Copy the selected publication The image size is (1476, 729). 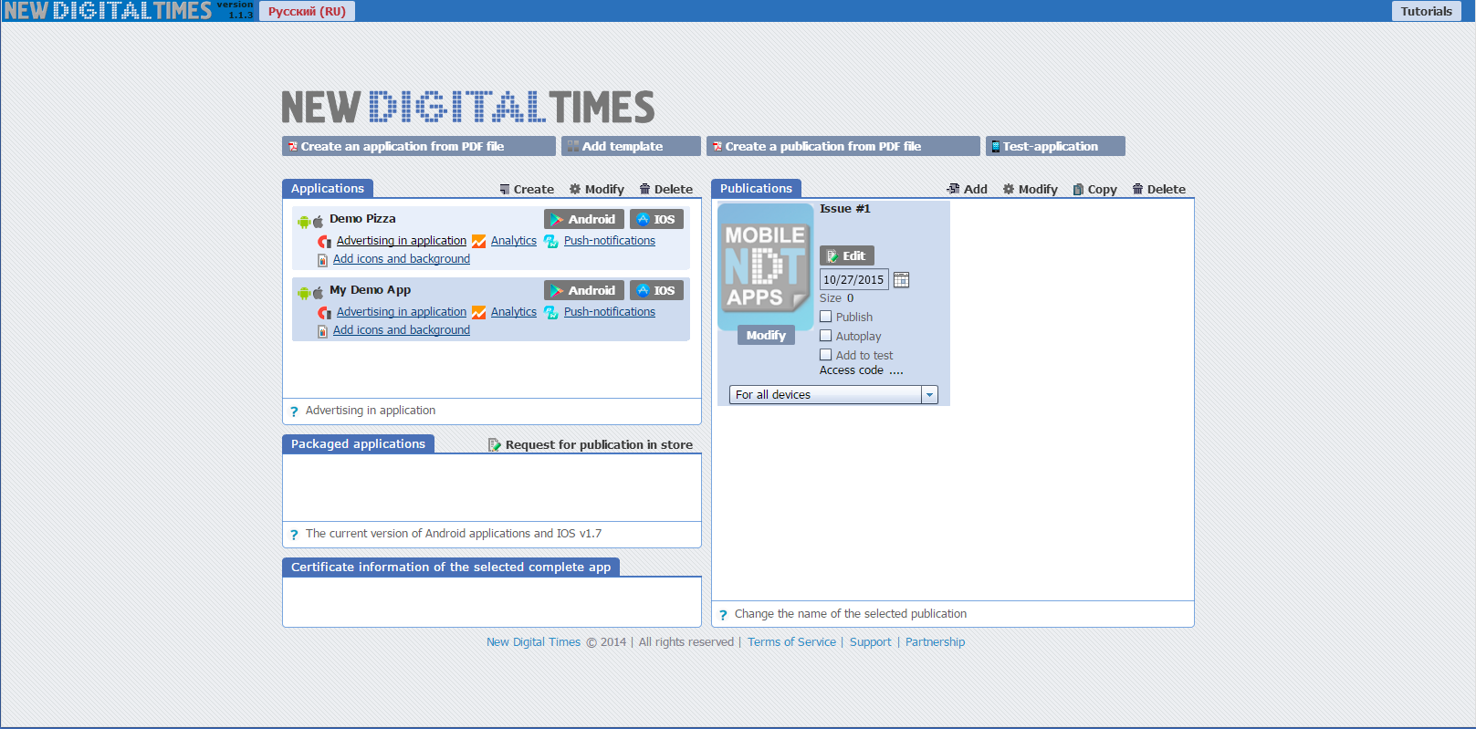tap(1094, 190)
